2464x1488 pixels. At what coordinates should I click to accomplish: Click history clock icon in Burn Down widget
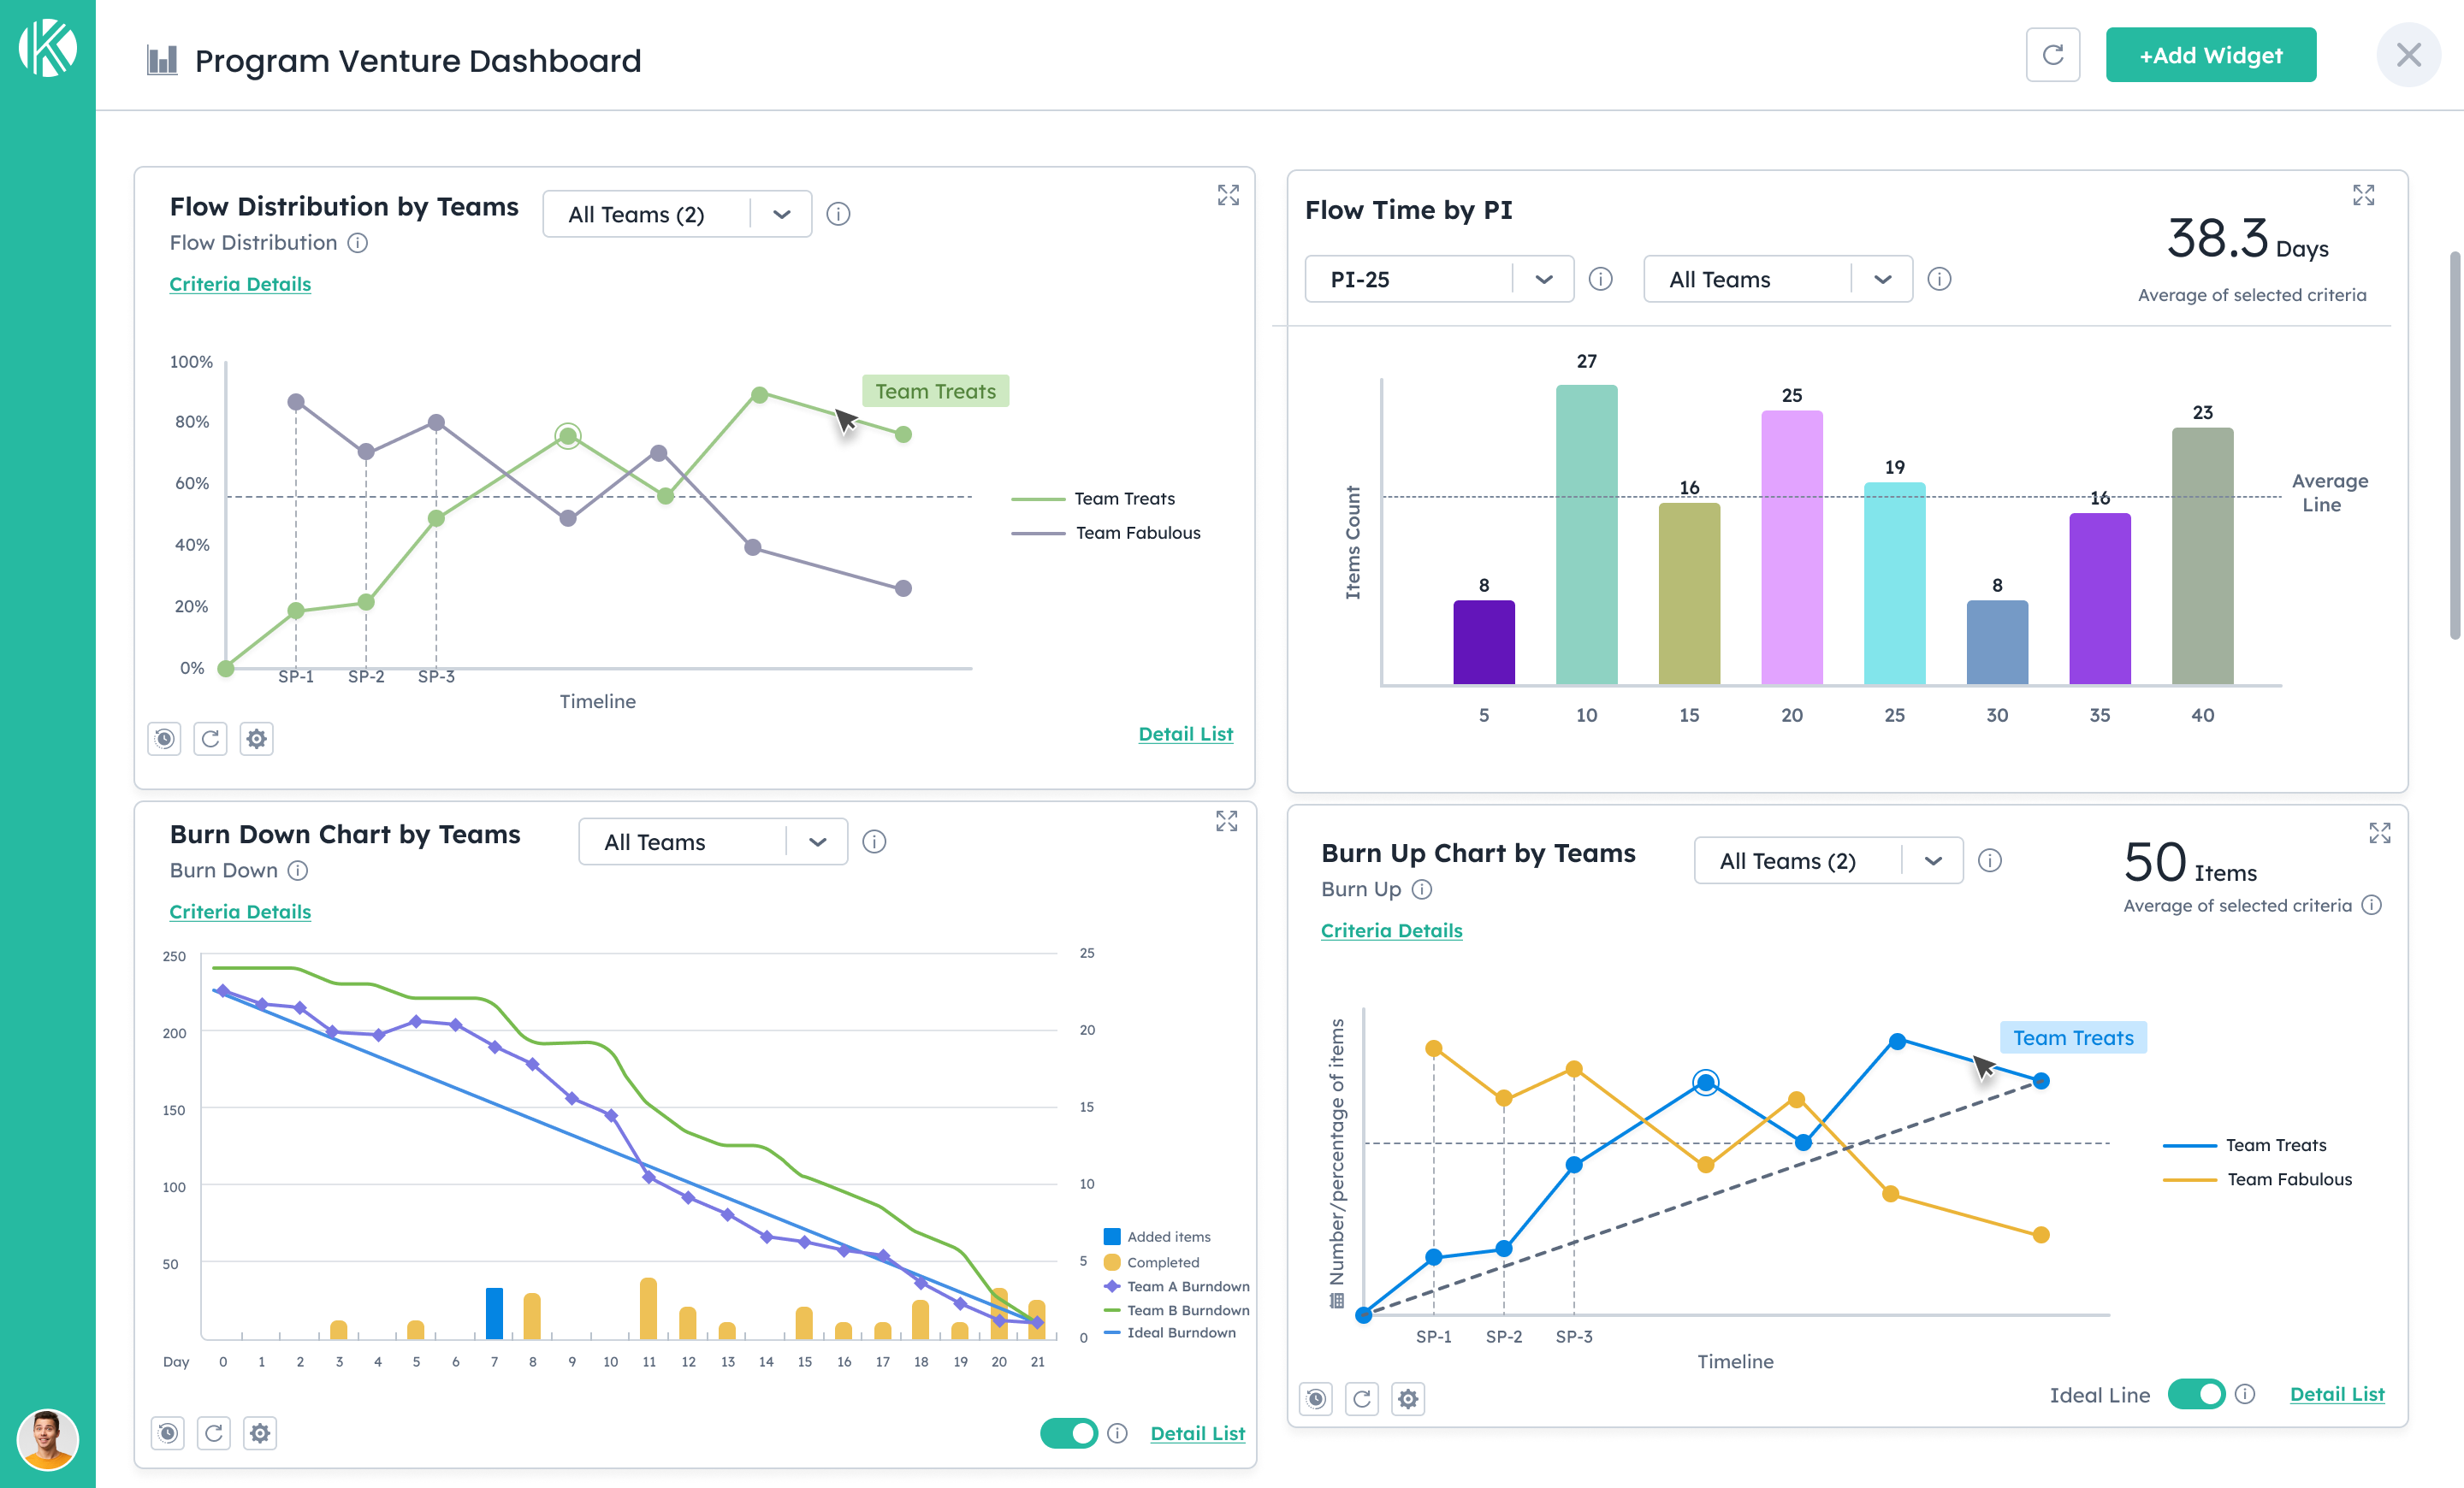[168, 1433]
